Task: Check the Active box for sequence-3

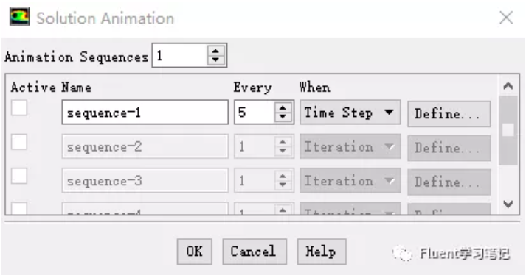Action: [19, 176]
